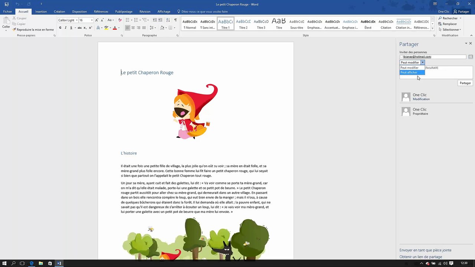
Task: Apply Titre 2 style
Action: (x=243, y=24)
